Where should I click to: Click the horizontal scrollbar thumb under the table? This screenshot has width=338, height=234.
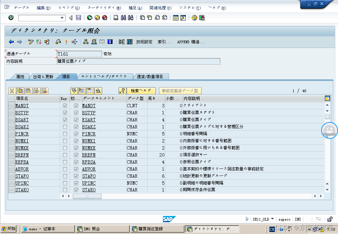87,196
